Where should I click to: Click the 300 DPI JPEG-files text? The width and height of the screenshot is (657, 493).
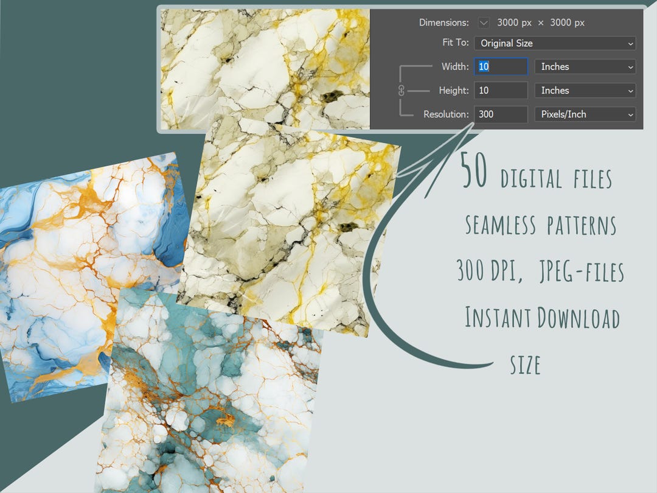point(539,272)
